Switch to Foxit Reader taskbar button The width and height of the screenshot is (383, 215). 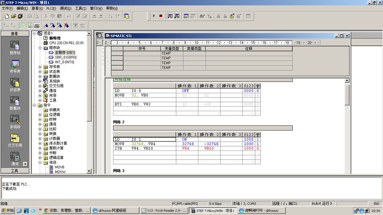tap(164, 211)
